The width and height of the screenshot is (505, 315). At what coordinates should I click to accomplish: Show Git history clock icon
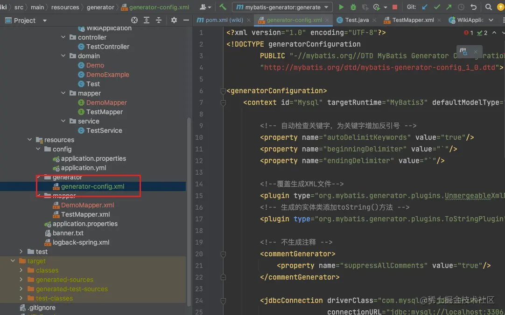(x=461, y=7)
